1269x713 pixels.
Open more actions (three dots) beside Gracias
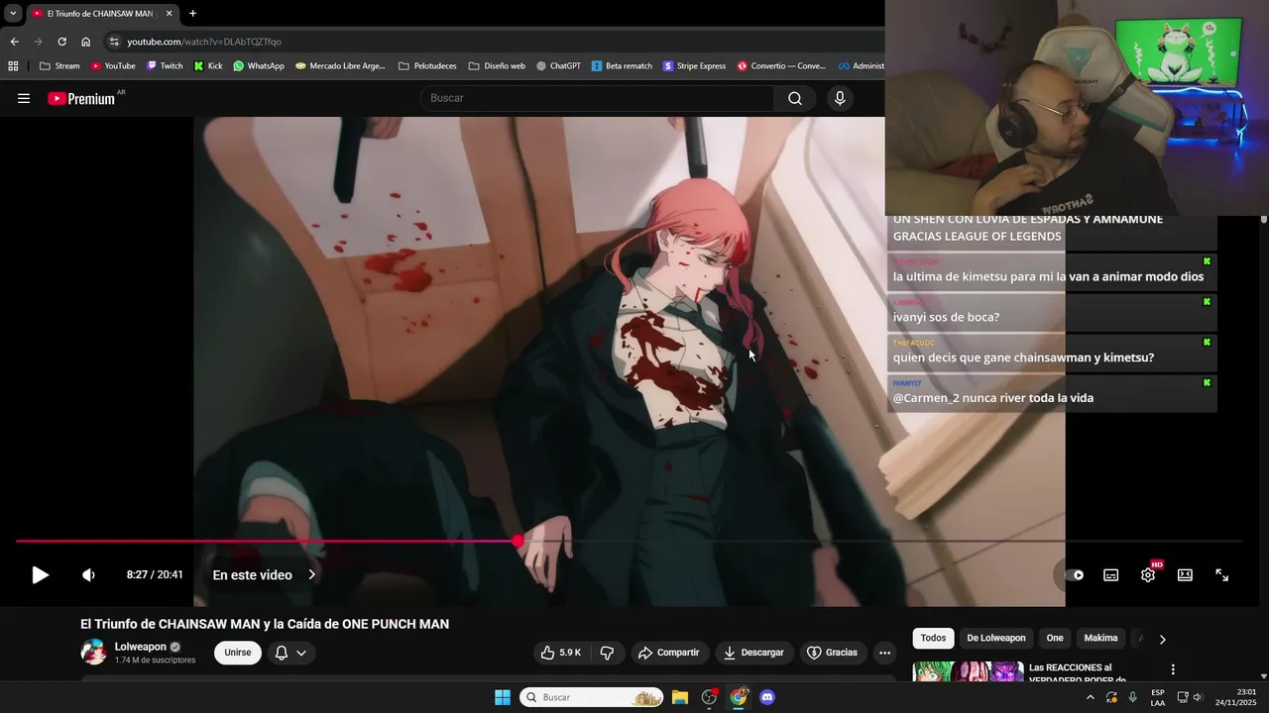tap(884, 653)
